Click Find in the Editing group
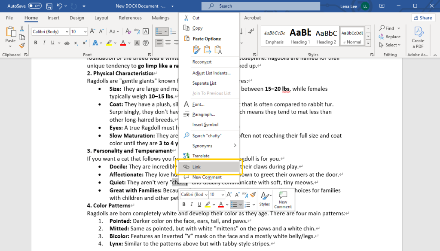This screenshot has height=251, width=440. coord(388,28)
